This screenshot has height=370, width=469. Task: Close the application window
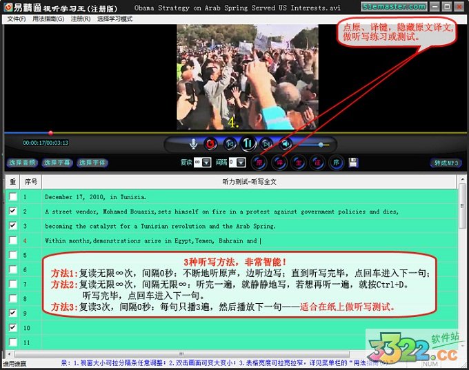(459, 6)
